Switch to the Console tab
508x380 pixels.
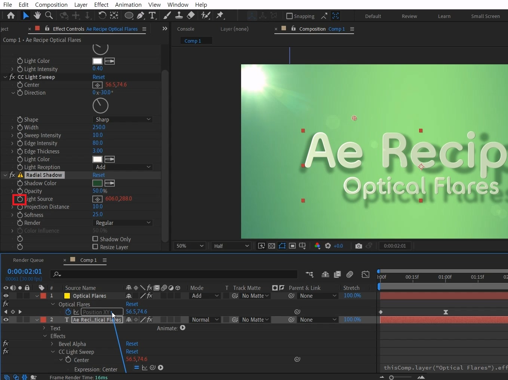coord(186,29)
